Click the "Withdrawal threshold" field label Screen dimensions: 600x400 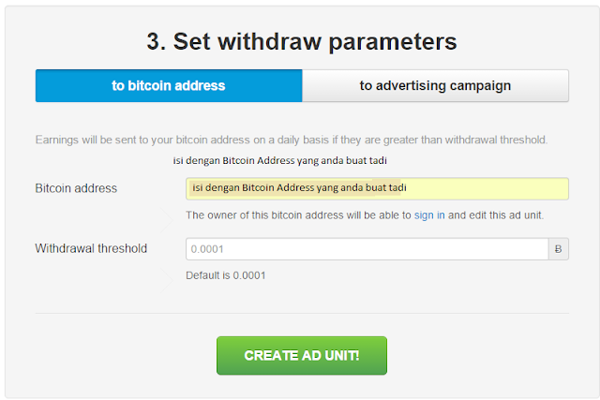click(91, 249)
